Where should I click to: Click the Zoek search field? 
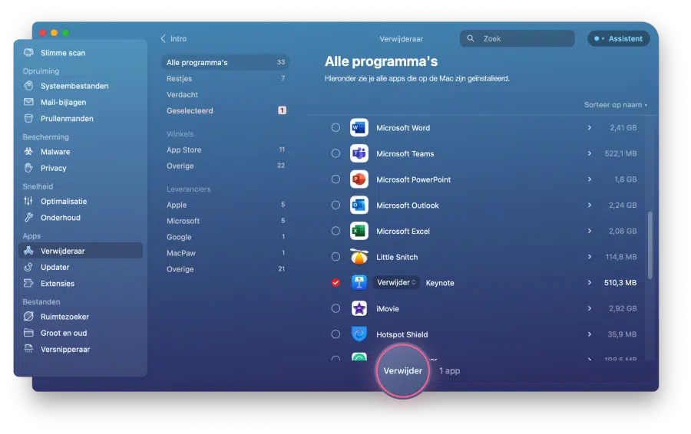tap(517, 39)
